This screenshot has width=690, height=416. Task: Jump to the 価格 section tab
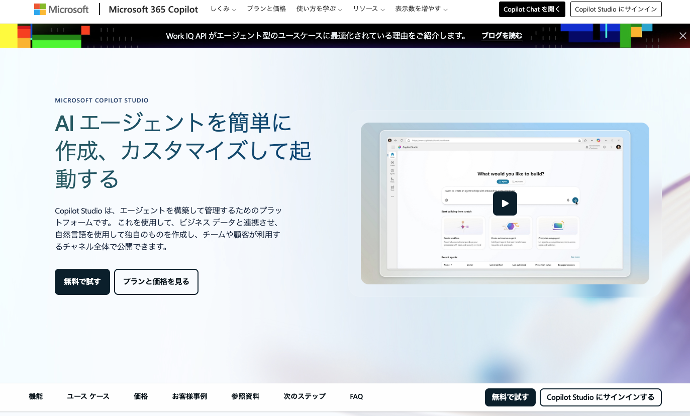coord(141,396)
